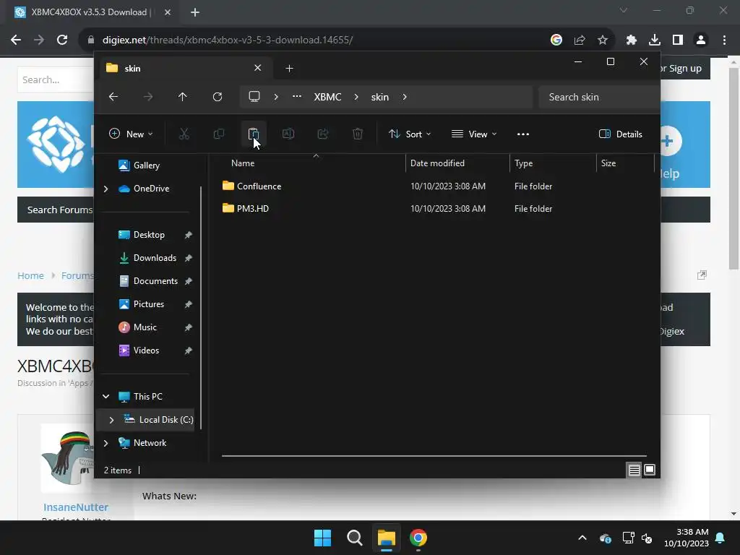Go back in File Explorer
This screenshot has height=555, width=740.
coord(113,97)
